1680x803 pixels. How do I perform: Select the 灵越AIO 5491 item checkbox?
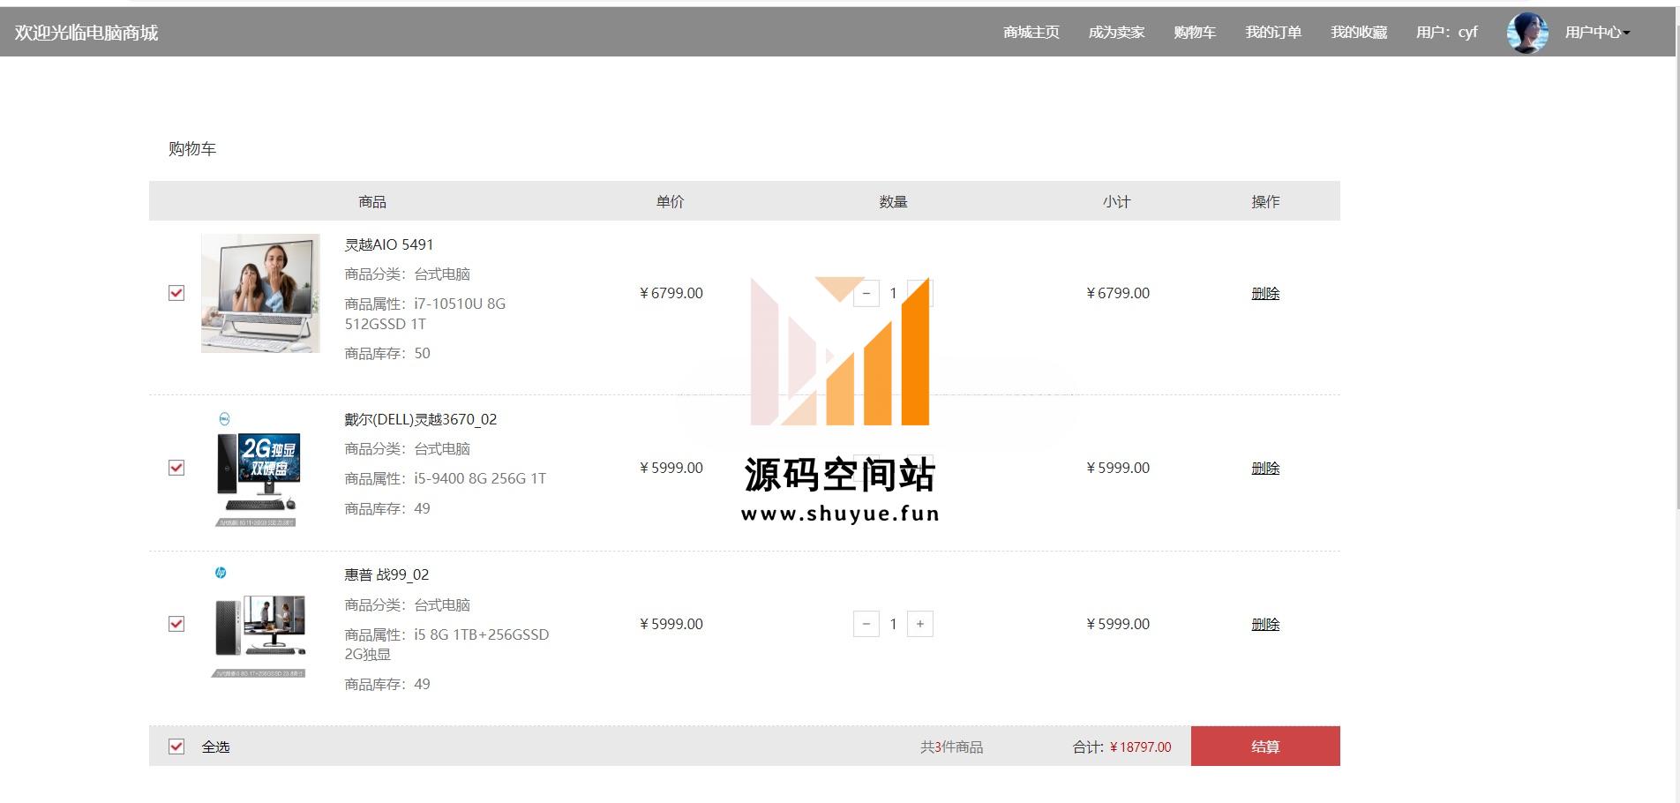[176, 293]
